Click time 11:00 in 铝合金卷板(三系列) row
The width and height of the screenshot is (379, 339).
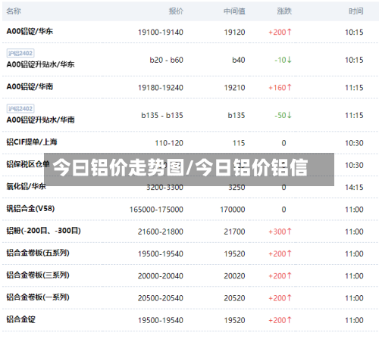[354, 276]
